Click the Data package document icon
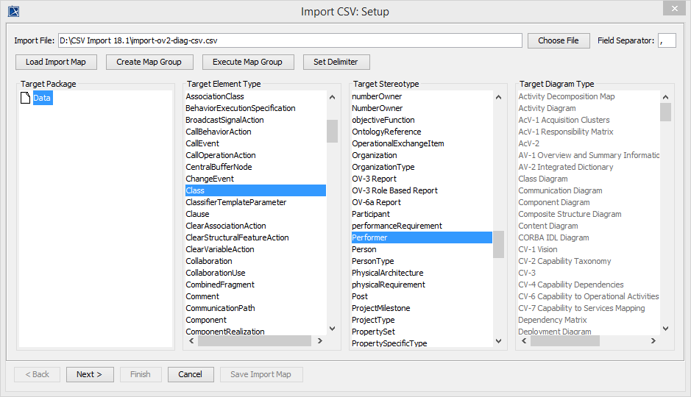Screen dimensions: 691x397 (x=26, y=98)
